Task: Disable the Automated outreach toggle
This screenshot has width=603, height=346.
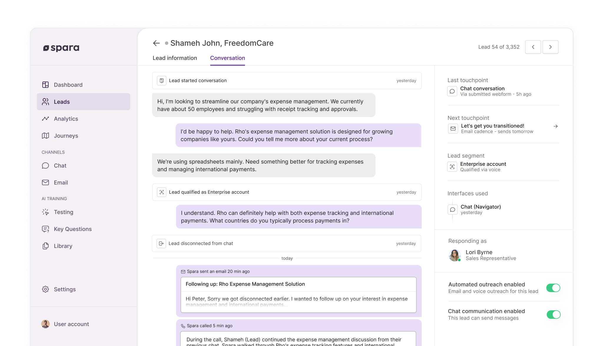Action: click(553, 288)
